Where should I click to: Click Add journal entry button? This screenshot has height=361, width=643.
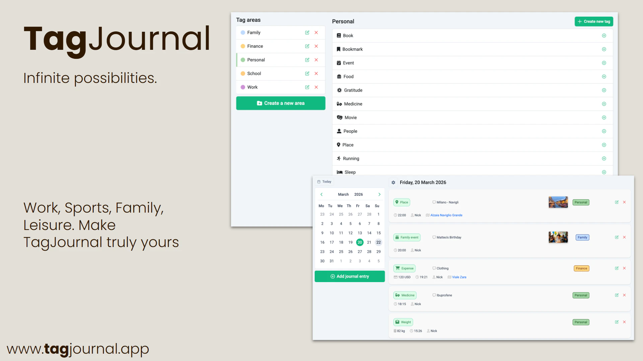[350, 276]
